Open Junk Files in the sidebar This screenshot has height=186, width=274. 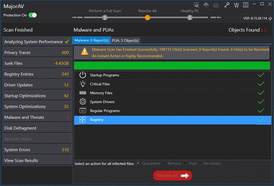pyautogui.click(x=37, y=63)
